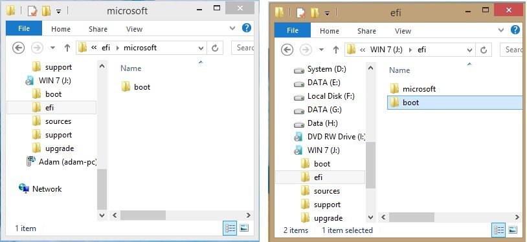Select DATA (G:) drive in efi window
This screenshot has height=242, width=527.
[x=317, y=110]
